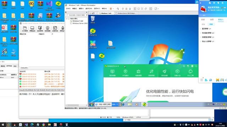The height and width of the screenshot is (127, 227).
Task: Click media player icon in Windows 7 taskbar
Action: pyautogui.click(x=137, y=104)
